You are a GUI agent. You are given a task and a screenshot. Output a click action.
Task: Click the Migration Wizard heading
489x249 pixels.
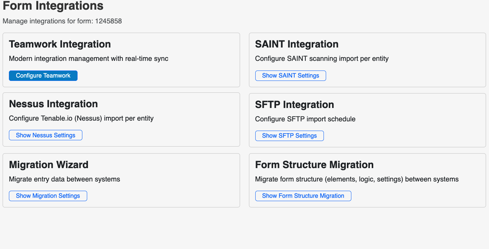point(49,165)
